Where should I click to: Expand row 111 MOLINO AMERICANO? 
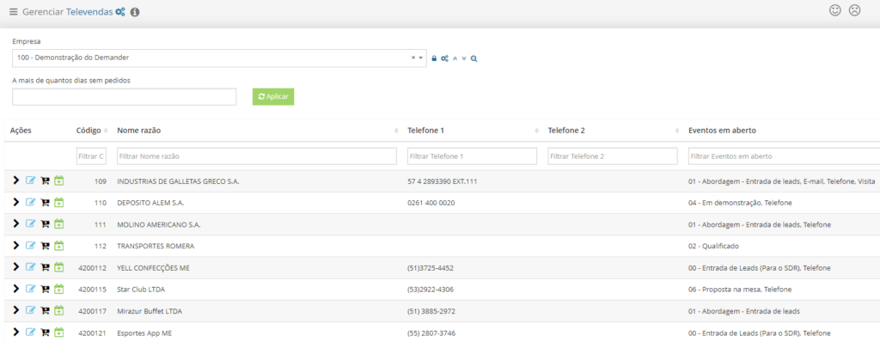[15, 223]
